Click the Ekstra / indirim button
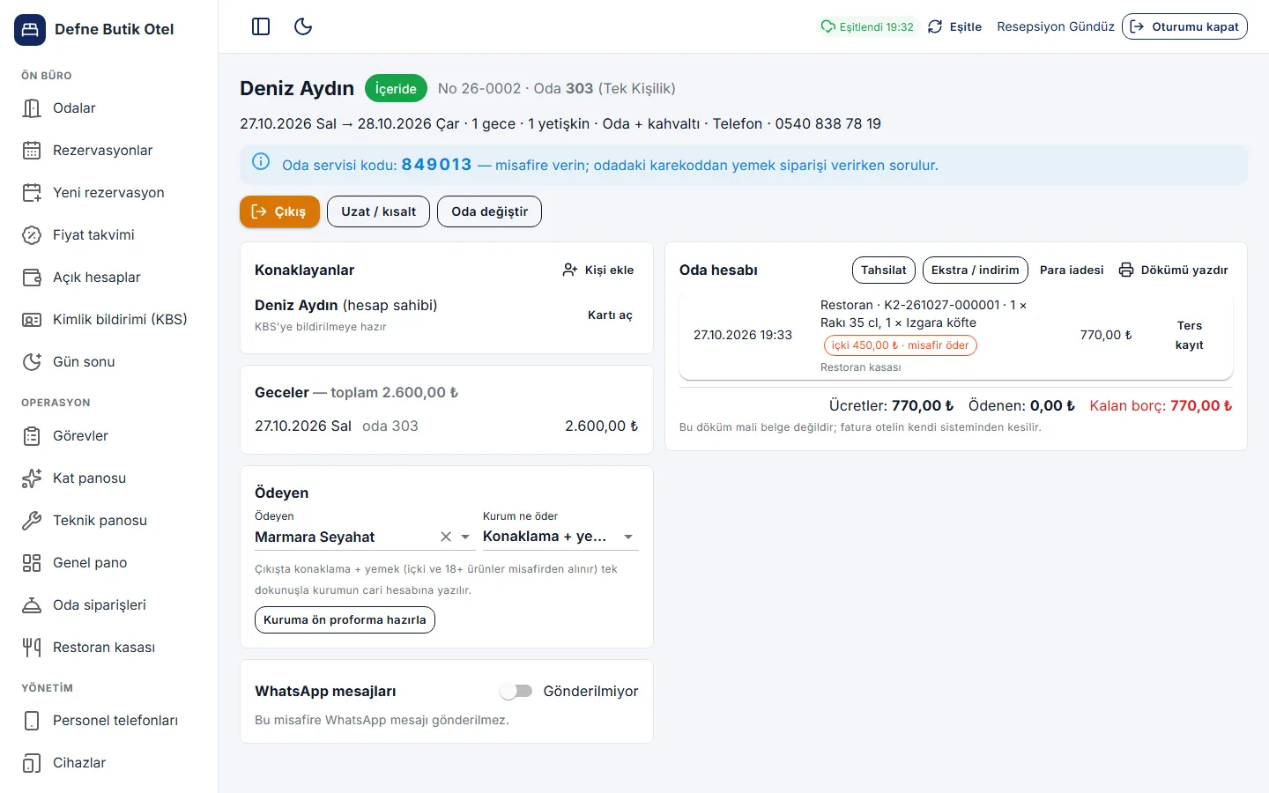This screenshot has width=1269, height=793. tap(976, 270)
